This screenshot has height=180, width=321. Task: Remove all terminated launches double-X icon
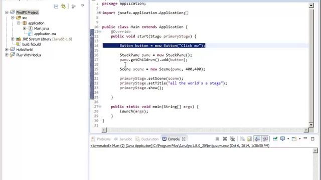tap(232, 139)
